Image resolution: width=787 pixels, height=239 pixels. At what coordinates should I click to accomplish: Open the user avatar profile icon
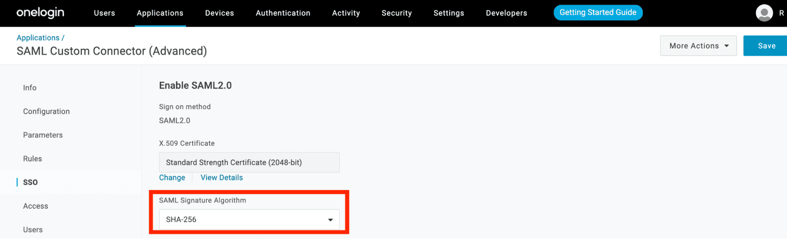(x=764, y=13)
